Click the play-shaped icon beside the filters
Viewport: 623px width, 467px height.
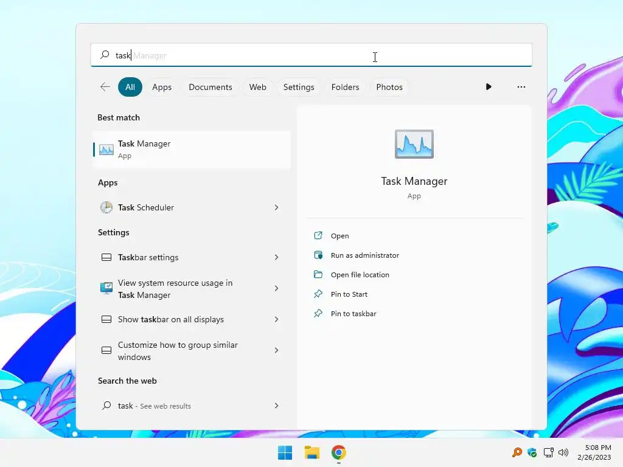point(489,86)
